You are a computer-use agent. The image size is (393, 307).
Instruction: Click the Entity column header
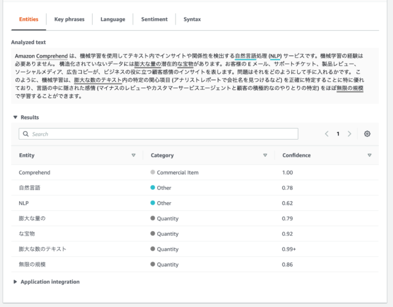(27, 156)
